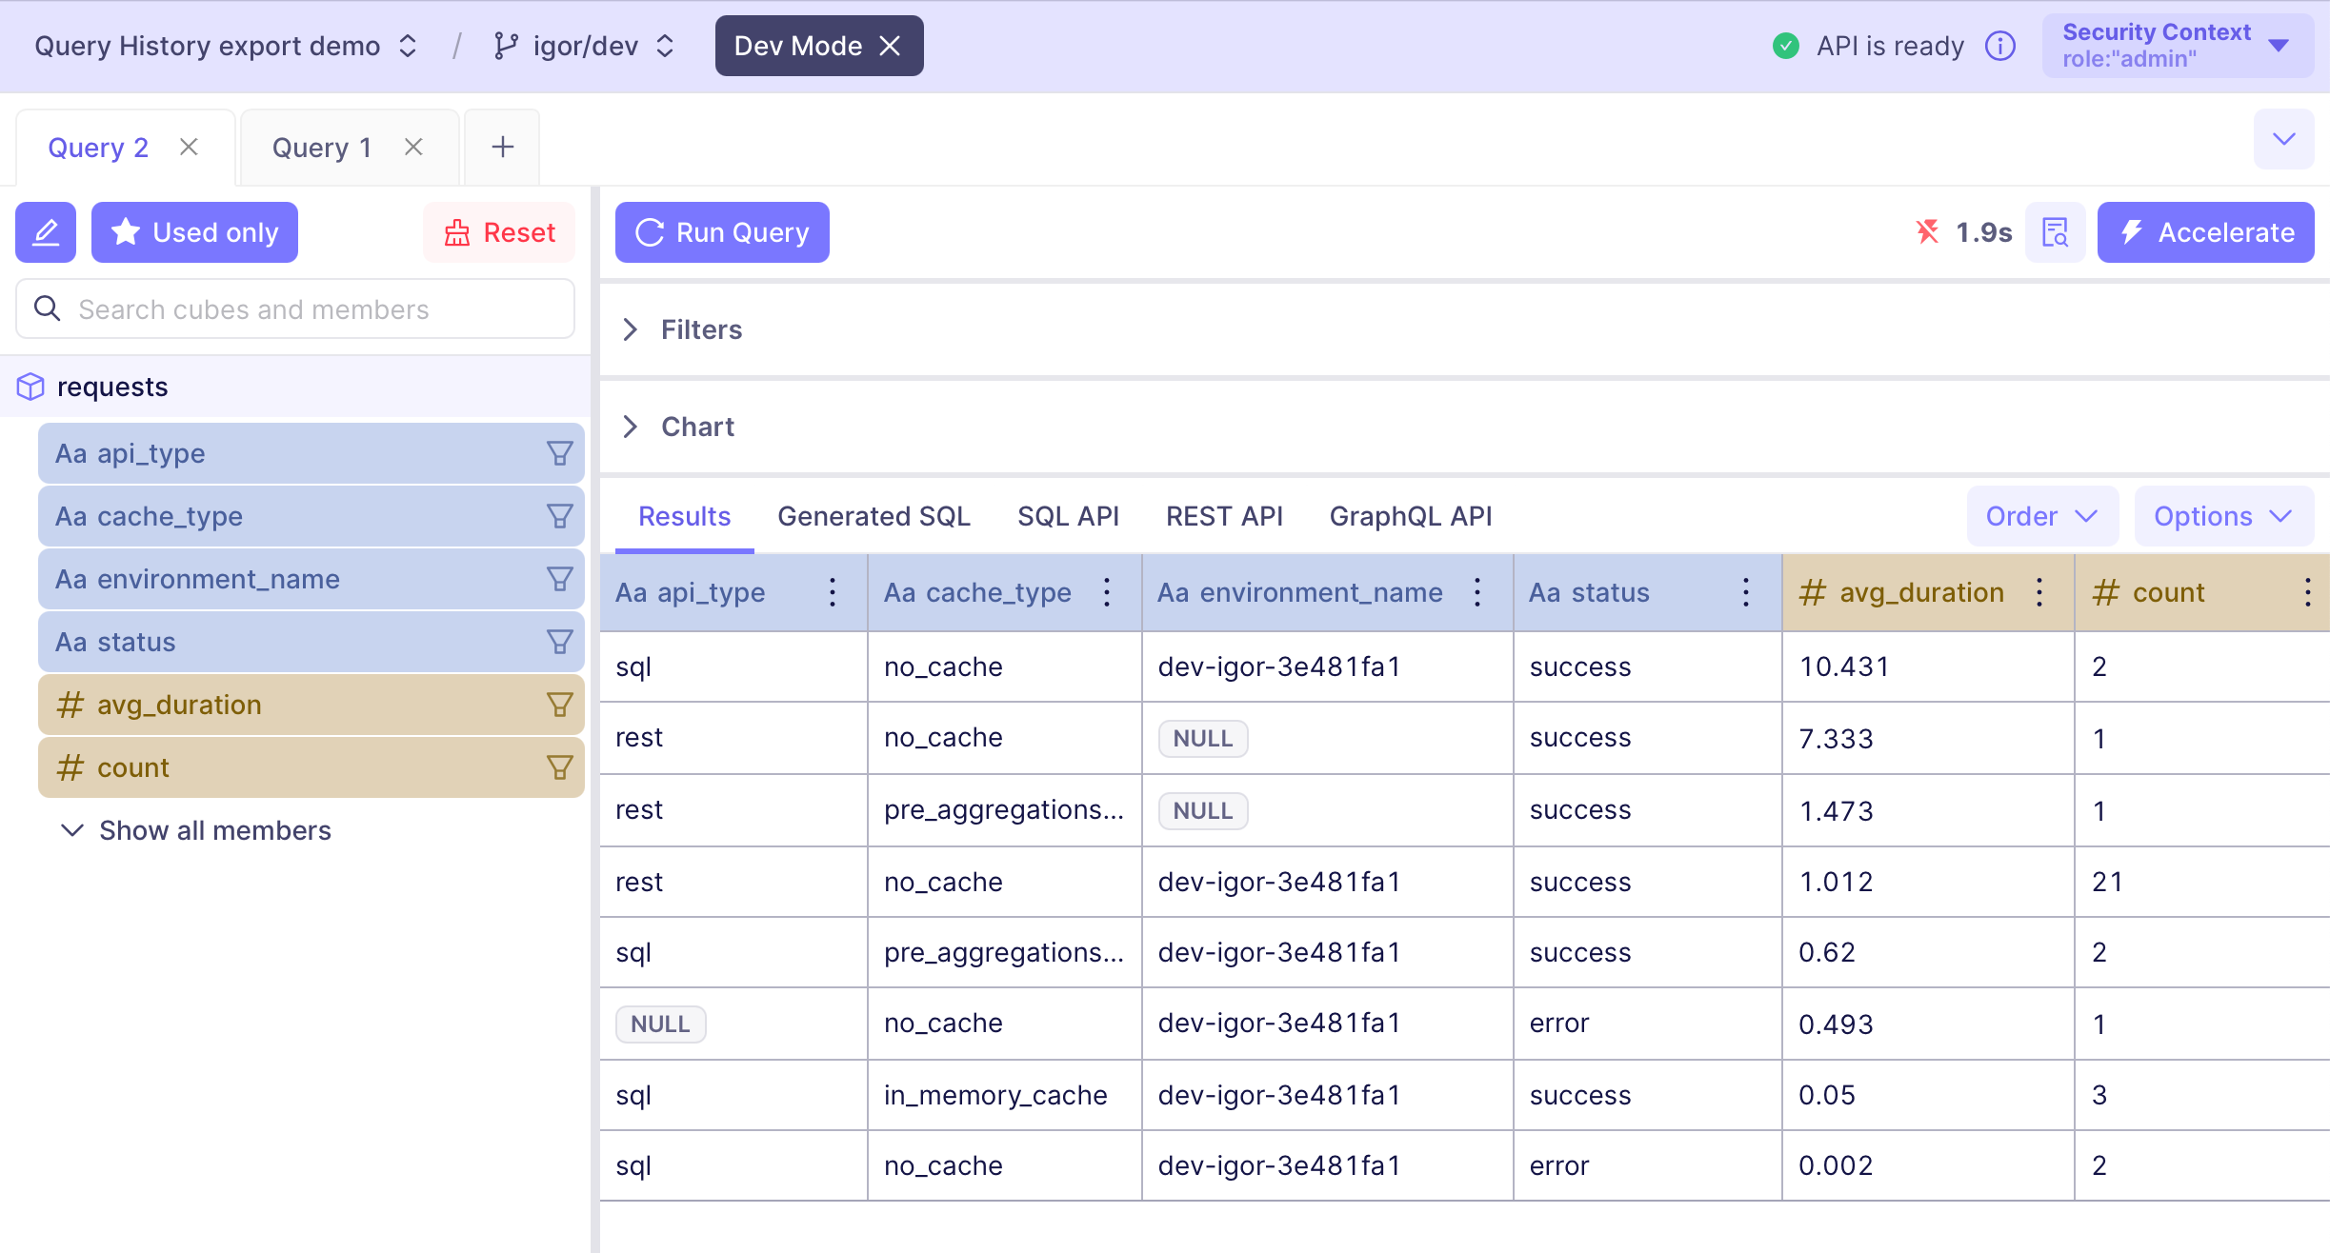Click filter icon on avg_duration measure

[x=560, y=705]
